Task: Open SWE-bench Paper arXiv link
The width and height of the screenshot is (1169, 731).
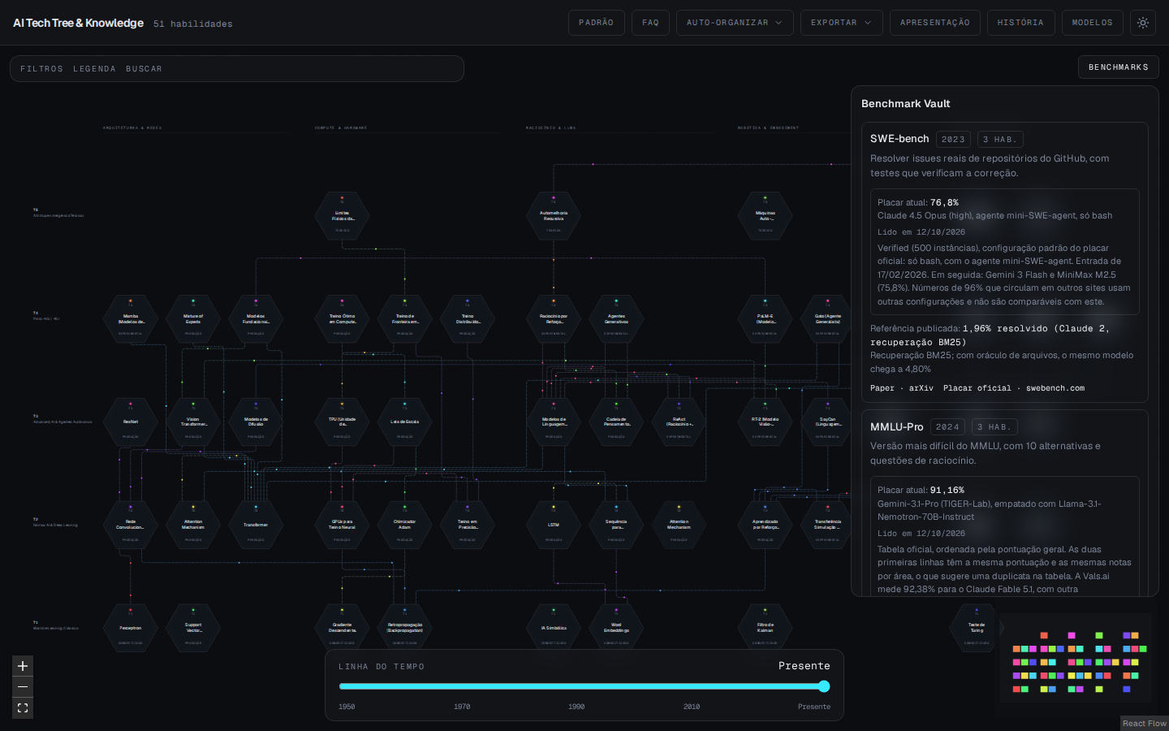Action: click(x=902, y=388)
